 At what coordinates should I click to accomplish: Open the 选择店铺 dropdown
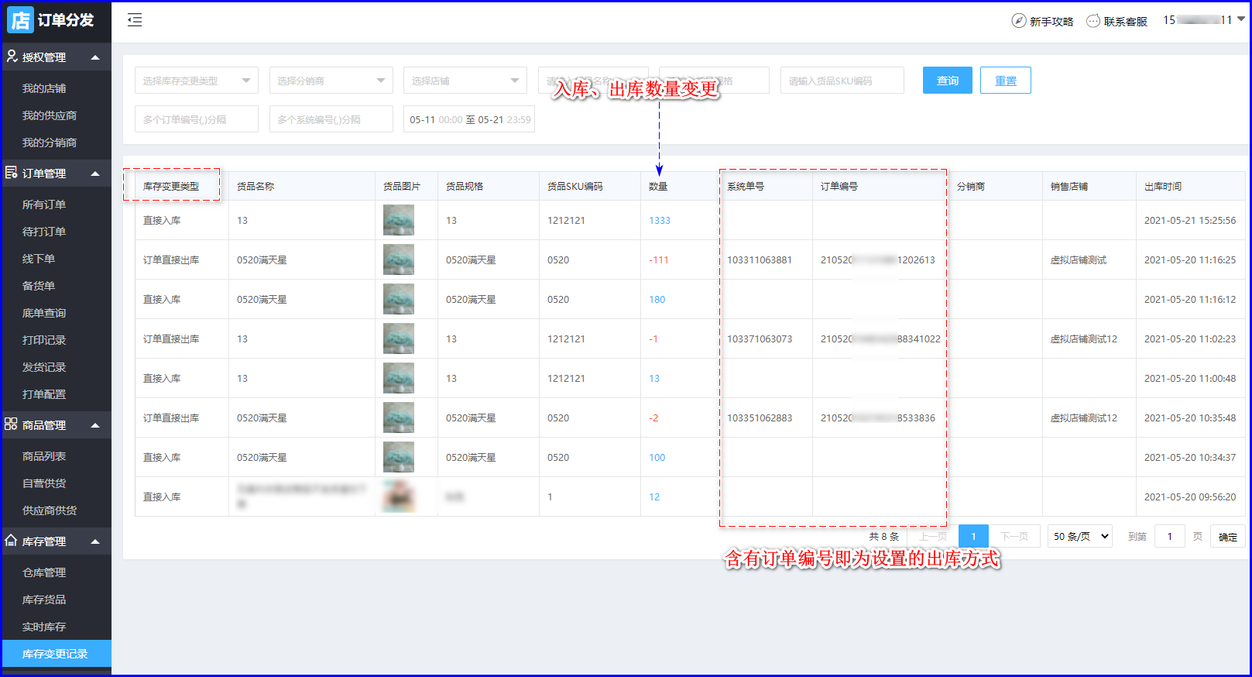(x=465, y=81)
